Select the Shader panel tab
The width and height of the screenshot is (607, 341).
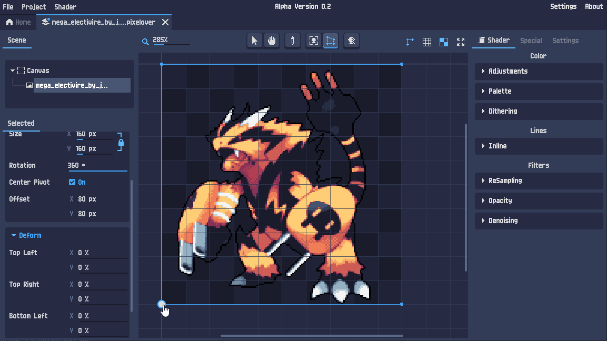tap(494, 40)
